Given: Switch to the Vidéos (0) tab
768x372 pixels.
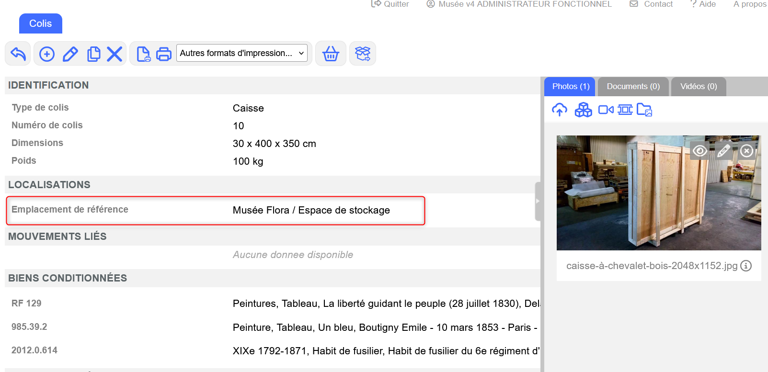Looking at the screenshot, I should (698, 87).
